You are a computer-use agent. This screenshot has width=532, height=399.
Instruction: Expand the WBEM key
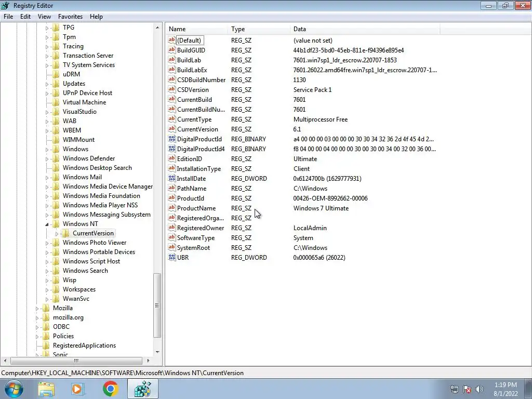47,130
